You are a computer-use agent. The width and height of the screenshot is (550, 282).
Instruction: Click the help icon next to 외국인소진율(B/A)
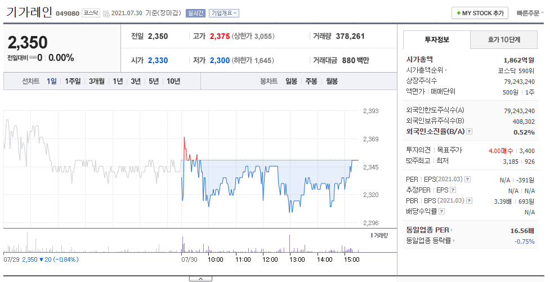point(469,132)
